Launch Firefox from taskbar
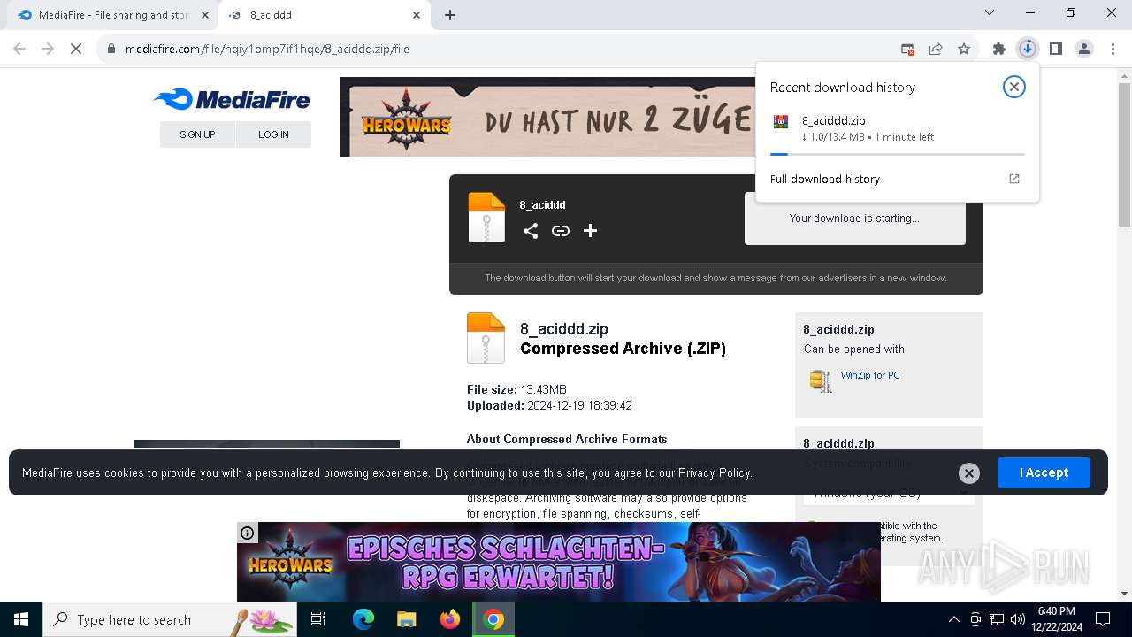 pyautogui.click(x=450, y=619)
